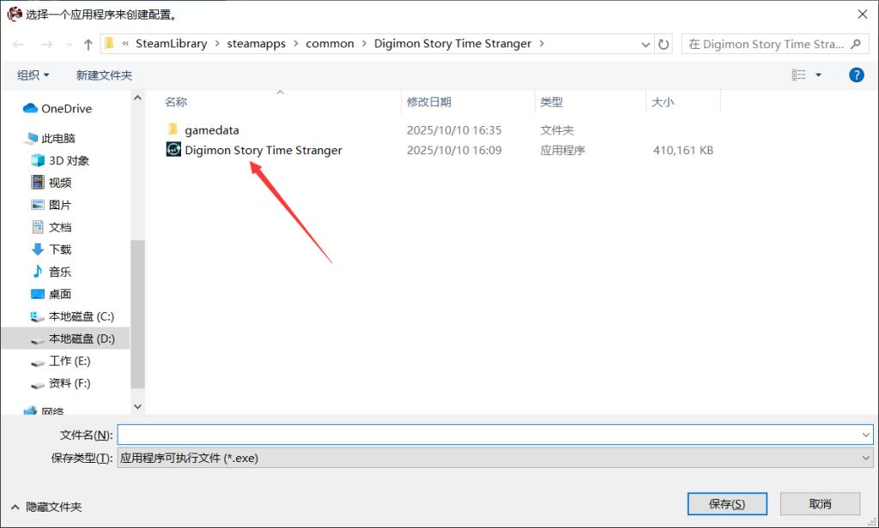Click the 保存(S) button

pos(726,503)
